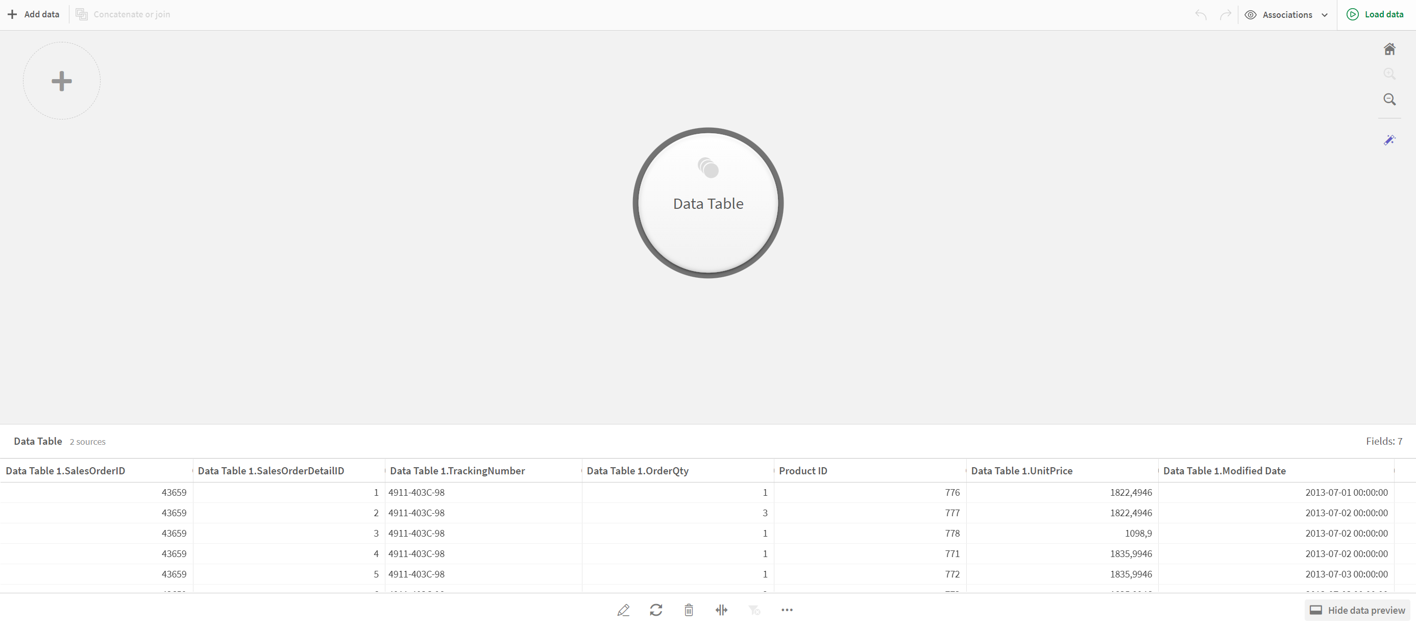The height and width of the screenshot is (627, 1416).
Task: Select Concatenate or join menu item
Action: (x=126, y=14)
